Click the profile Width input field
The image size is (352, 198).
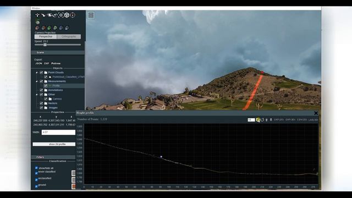click(58, 132)
